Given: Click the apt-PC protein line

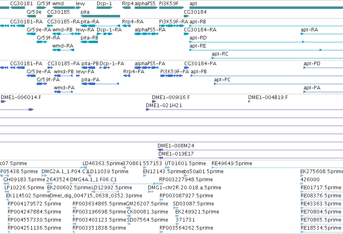Looking at the screenshot, I should (279, 84).
